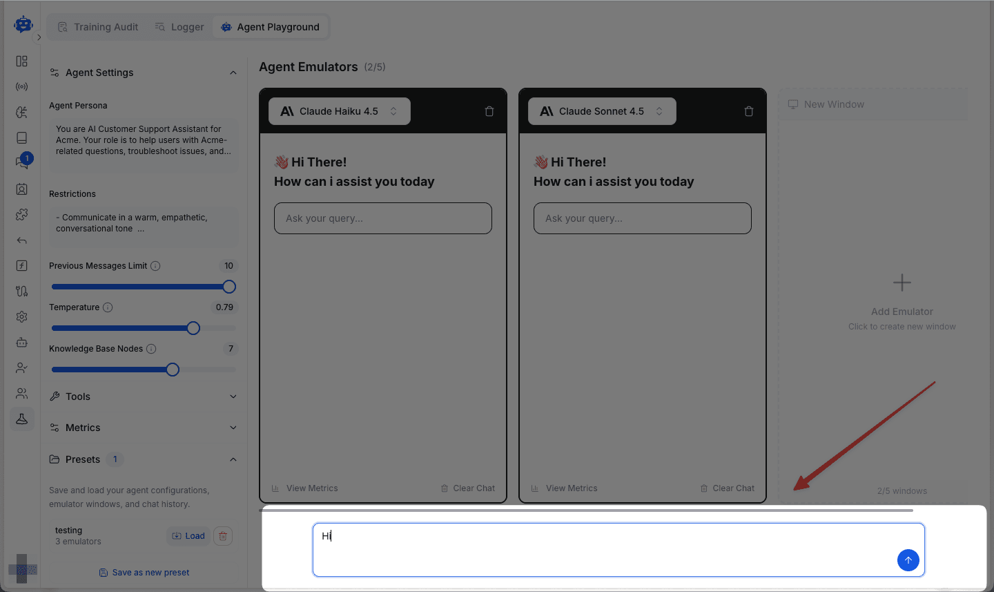Click the plus Add Emulator icon
Image resolution: width=994 pixels, height=592 pixels.
(902, 283)
